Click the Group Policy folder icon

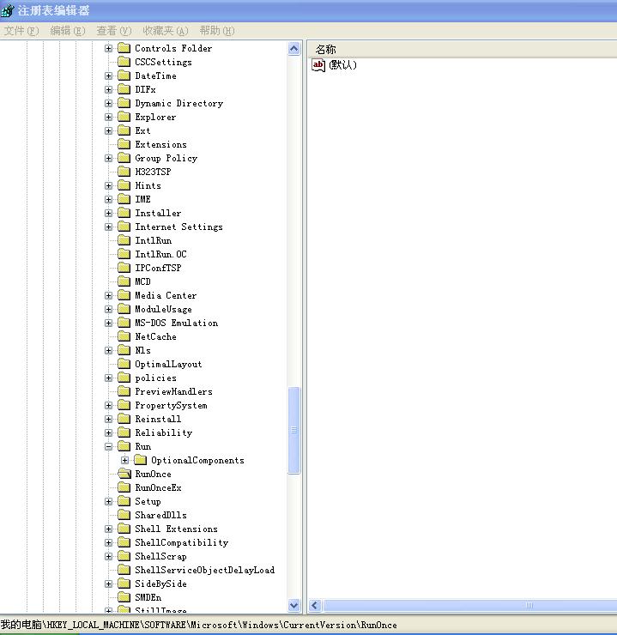click(x=124, y=158)
